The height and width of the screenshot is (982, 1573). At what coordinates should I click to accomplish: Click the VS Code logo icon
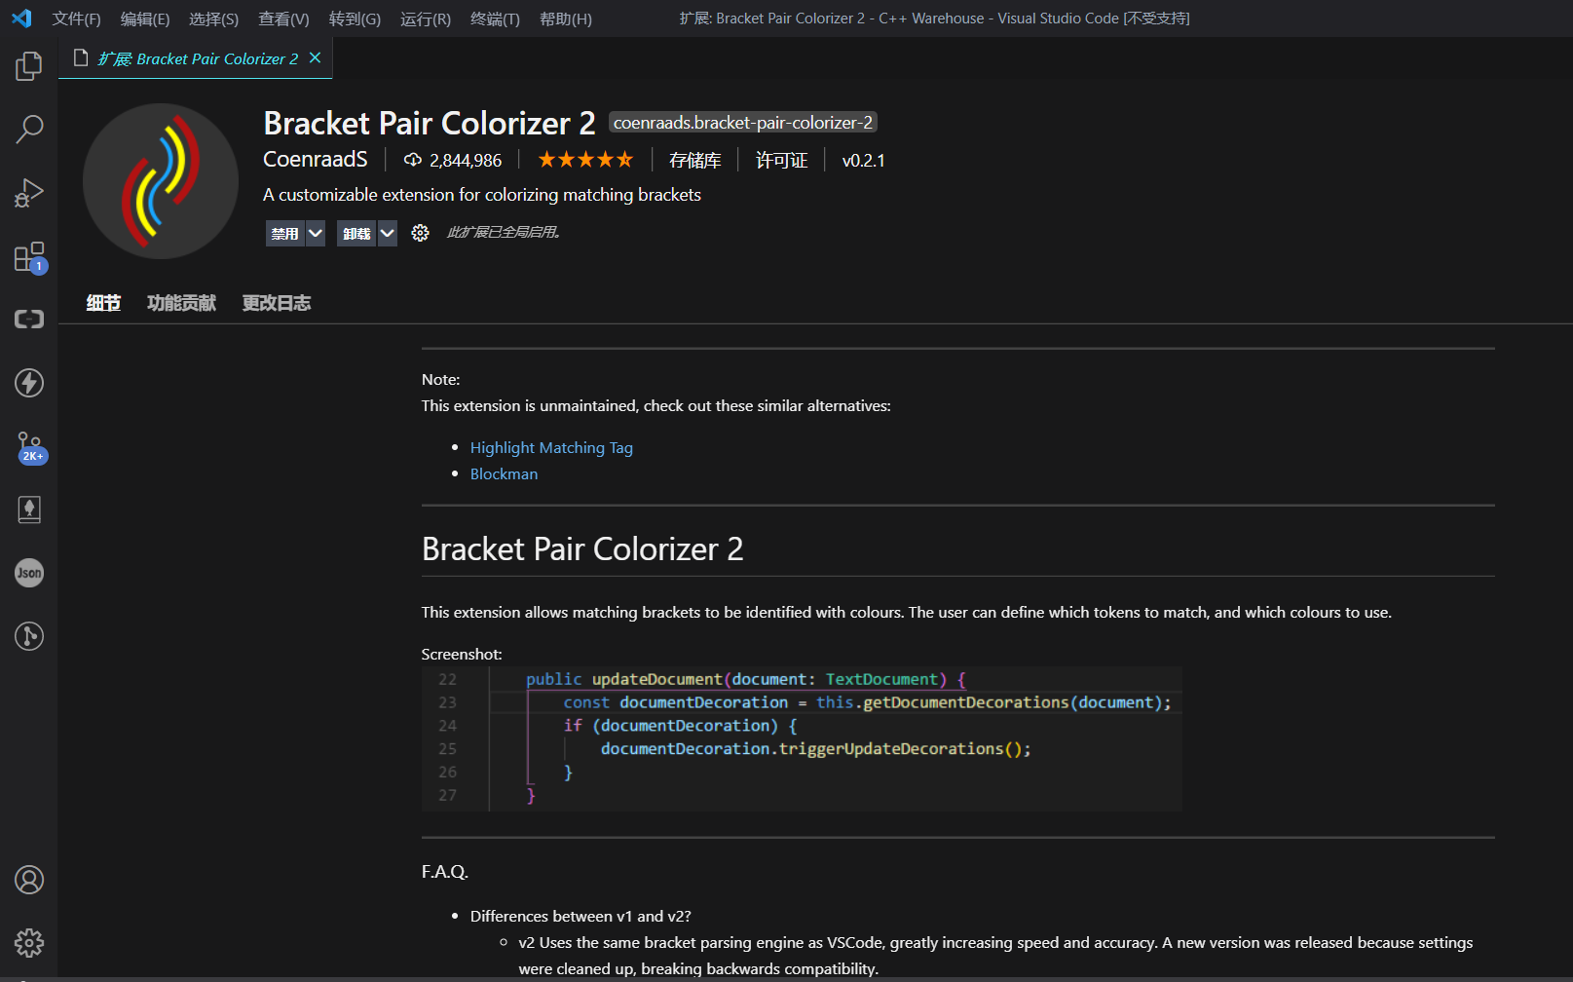(x=21, y=19)
